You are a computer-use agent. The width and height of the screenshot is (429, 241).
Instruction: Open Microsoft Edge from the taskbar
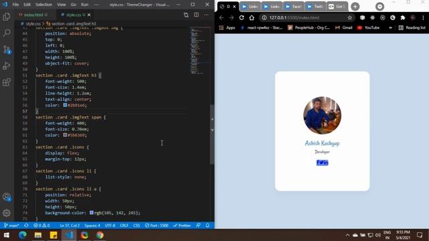coord(22,235)
